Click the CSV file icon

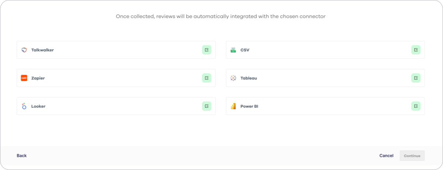click(233, 50)
